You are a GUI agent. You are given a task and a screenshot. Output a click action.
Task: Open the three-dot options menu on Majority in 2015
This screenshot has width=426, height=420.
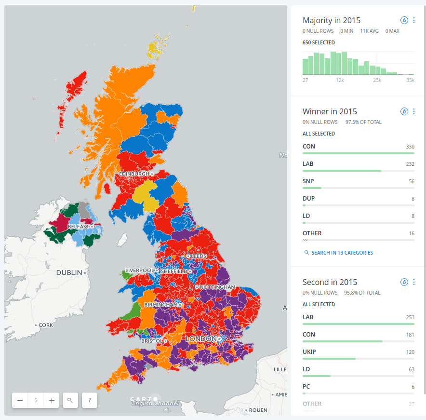tap(413, 20)
